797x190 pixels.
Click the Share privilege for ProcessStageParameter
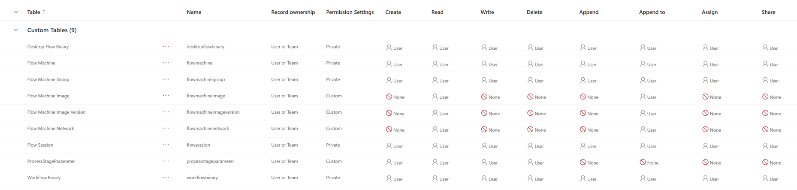[x=771, y=163]
